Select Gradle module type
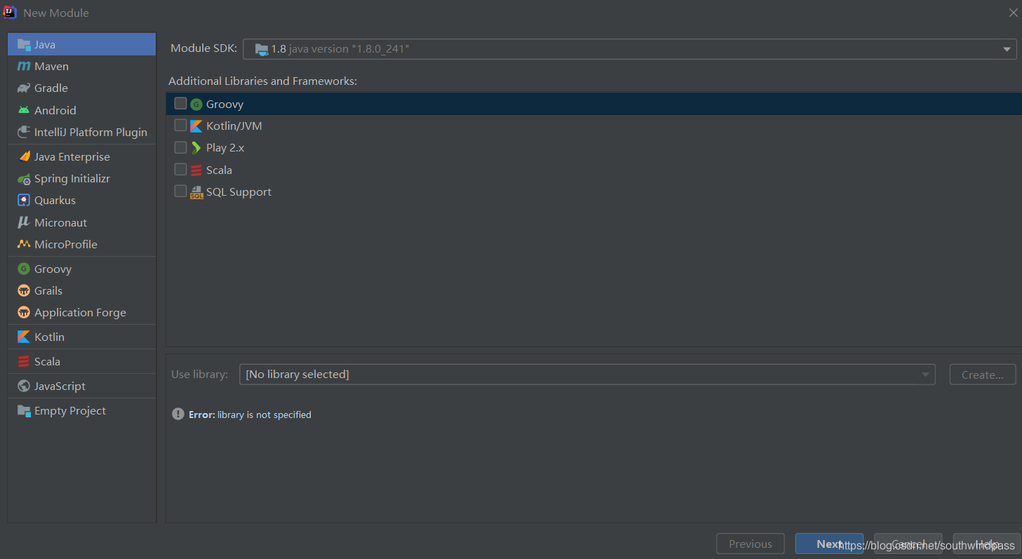 [81, 88]
